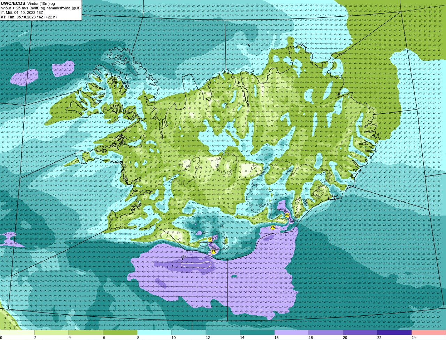Select the 16–18 m/s light lavender legend swatch
The image size is (446, 340).
coord(292,333)
